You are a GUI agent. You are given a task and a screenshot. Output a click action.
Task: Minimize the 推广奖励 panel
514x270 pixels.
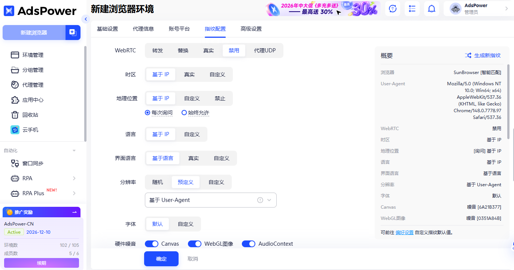(x=74, y=212)
